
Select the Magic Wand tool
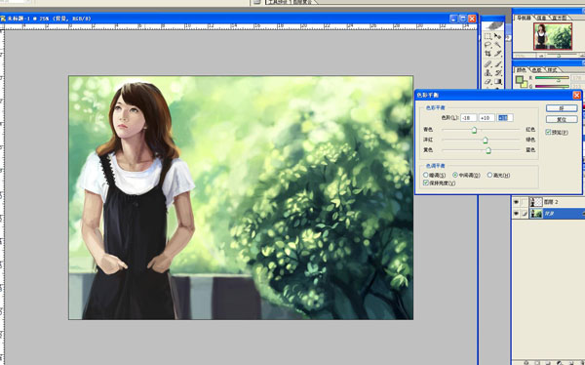coord(497,45)
